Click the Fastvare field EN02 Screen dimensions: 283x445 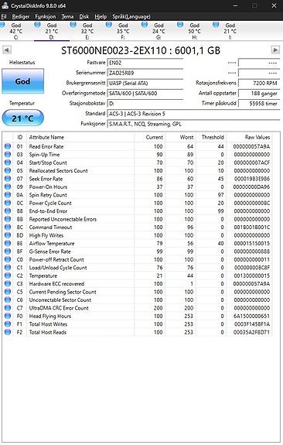[x=145, y=63]
